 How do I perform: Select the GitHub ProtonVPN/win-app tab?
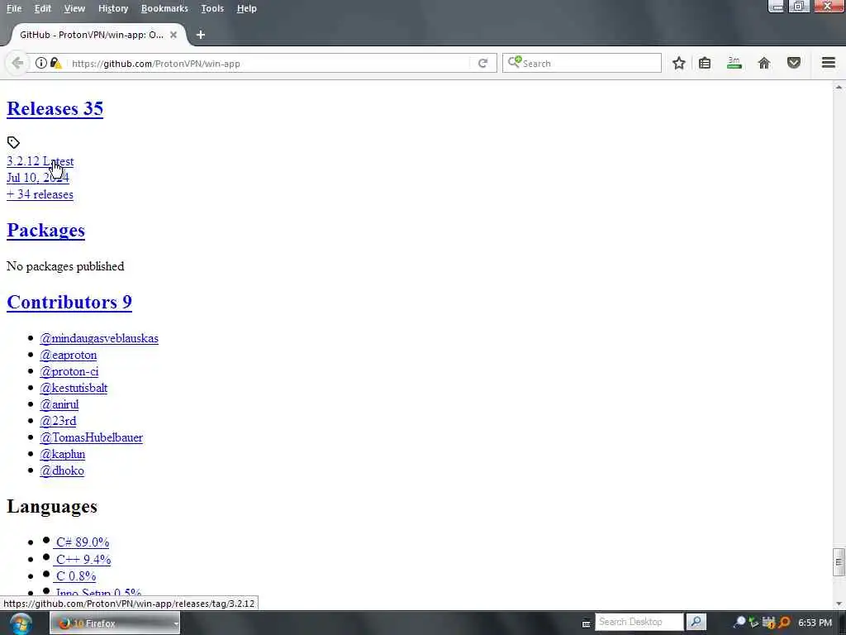click(x=92, y=35)
